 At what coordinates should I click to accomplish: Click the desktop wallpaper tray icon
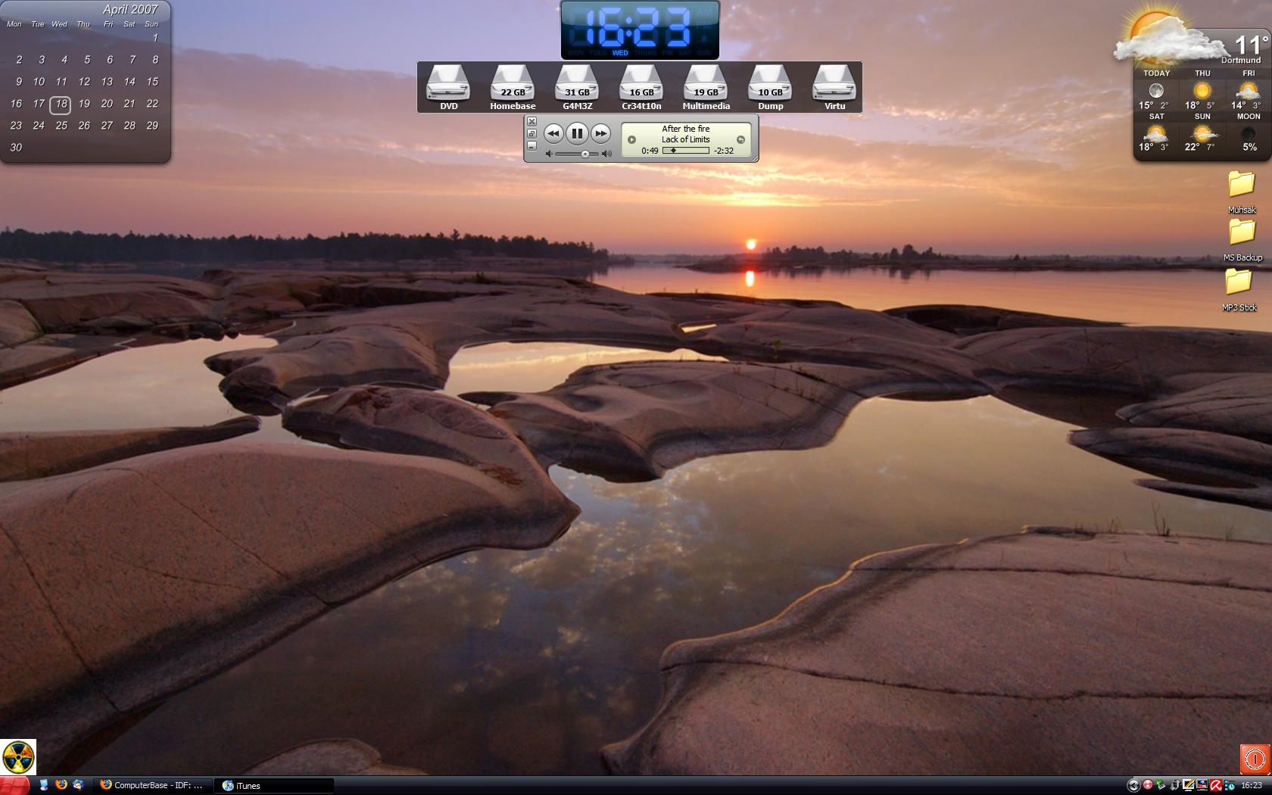tap(1202, 785)
